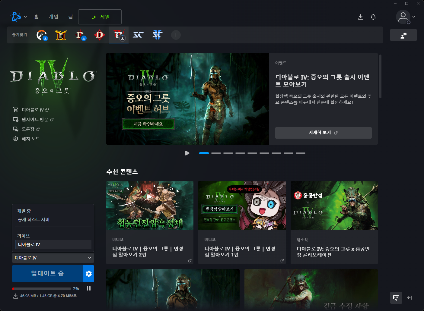Open the downloads icon in header
The width and height of the screenshot is (424, 311).
(x=360, y=17)
